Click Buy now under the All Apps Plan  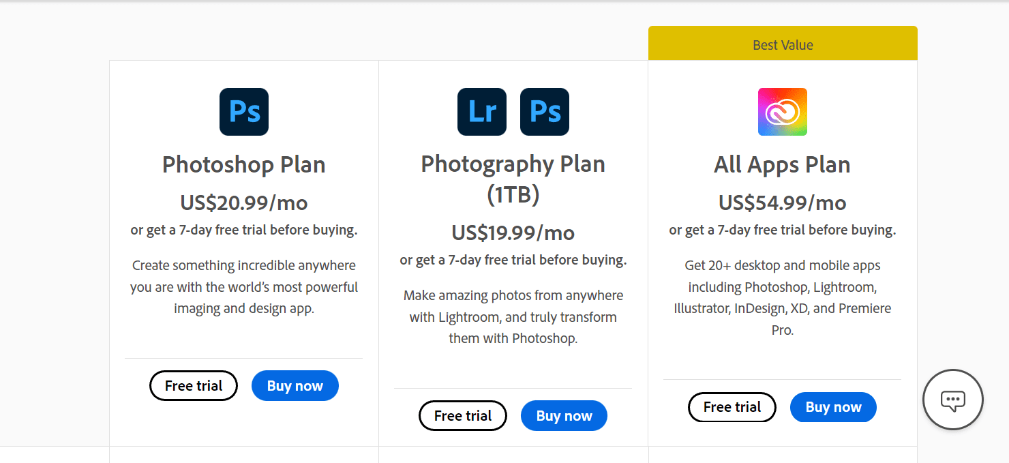pos(833,407)
